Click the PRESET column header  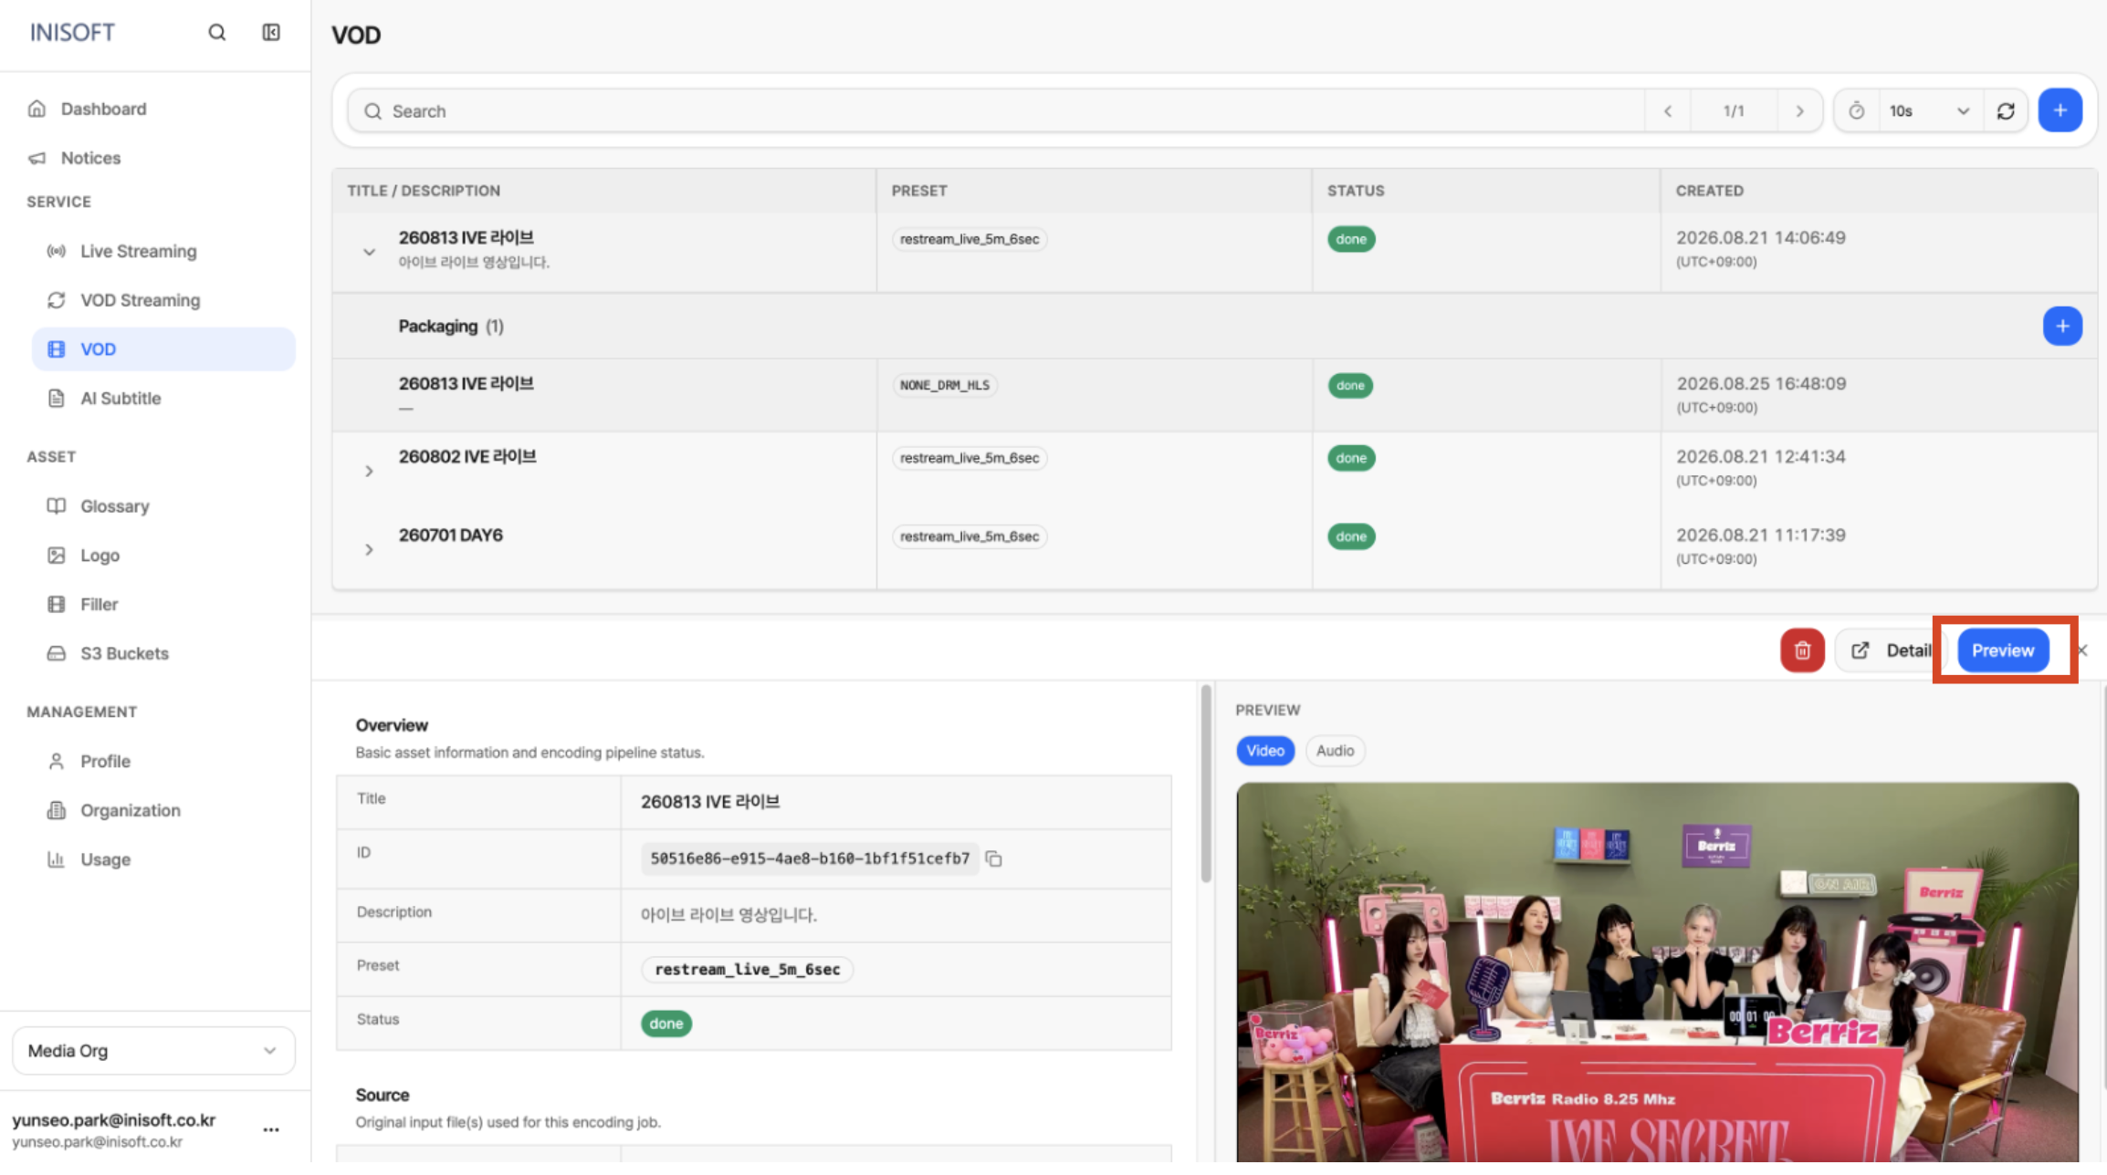coord(919,191)
